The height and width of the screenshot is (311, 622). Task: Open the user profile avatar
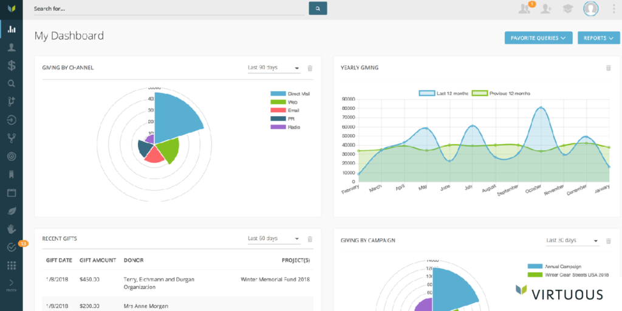[x=590, y=9]
